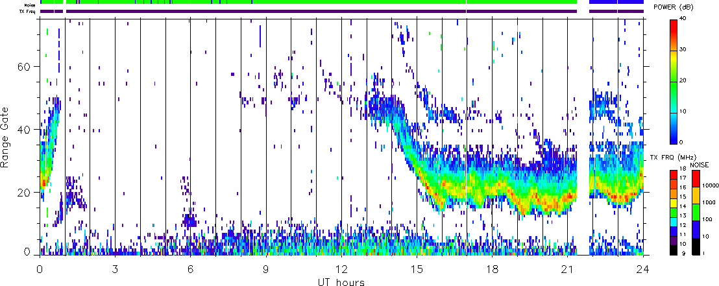Click the blue noise strip segment after 22 UT
Image resolution: width=719 pixels, height=286 pixels.
pos(616,3)
